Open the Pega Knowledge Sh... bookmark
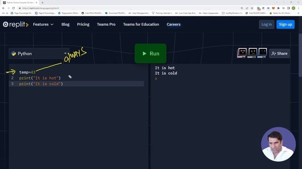Screen dimensions: 302x169 pyautogui.click(x=22, y=13)
